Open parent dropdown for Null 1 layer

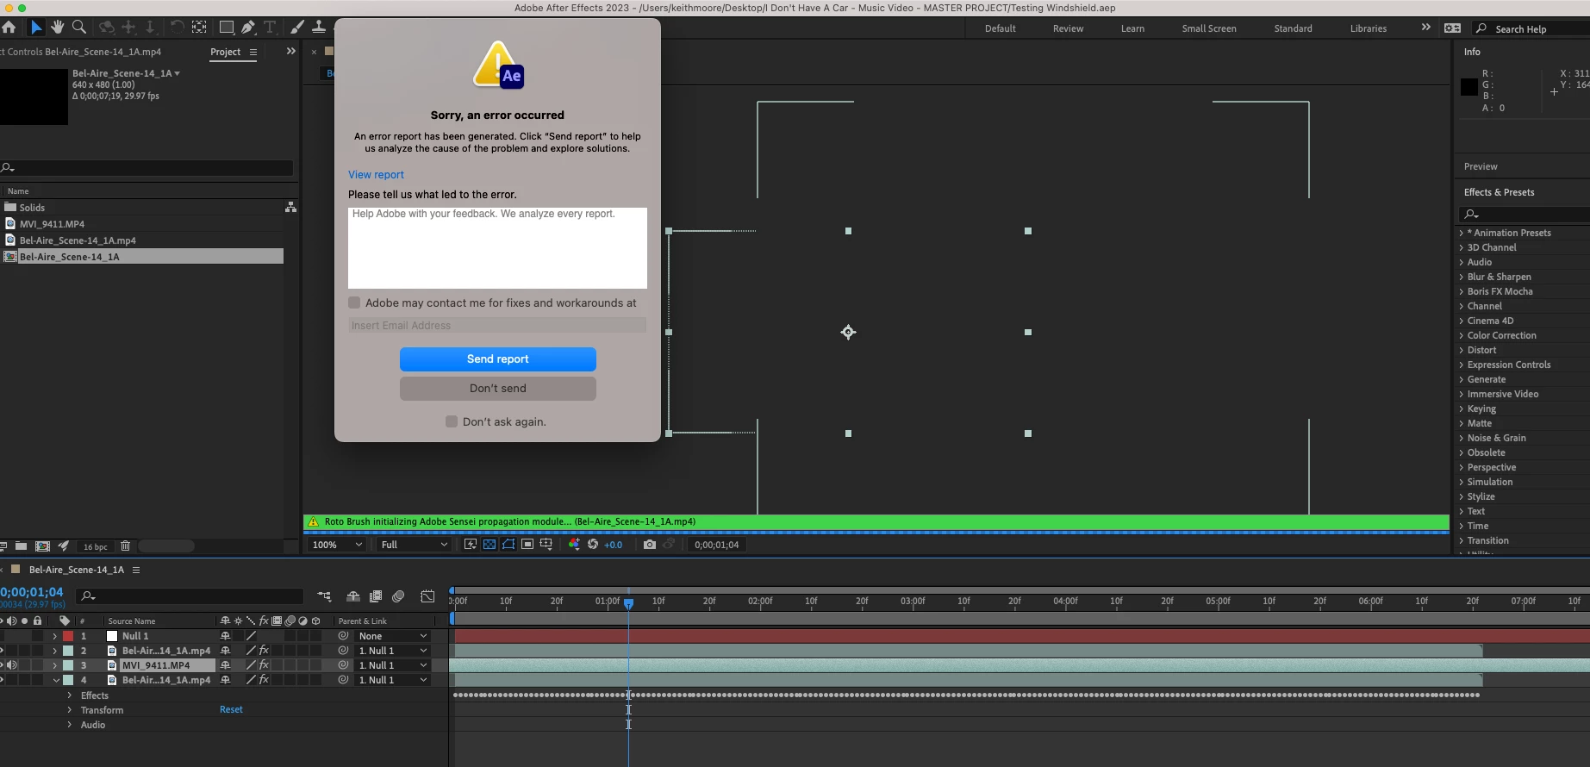[392, 636]
